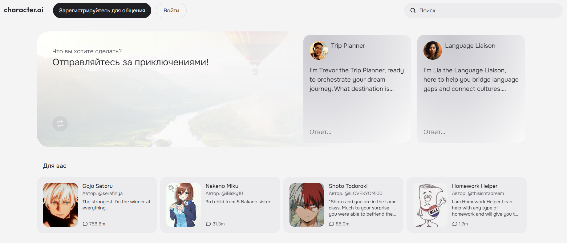Open Shoto Todoroki character thumbnail

click(x=307, y=205)
